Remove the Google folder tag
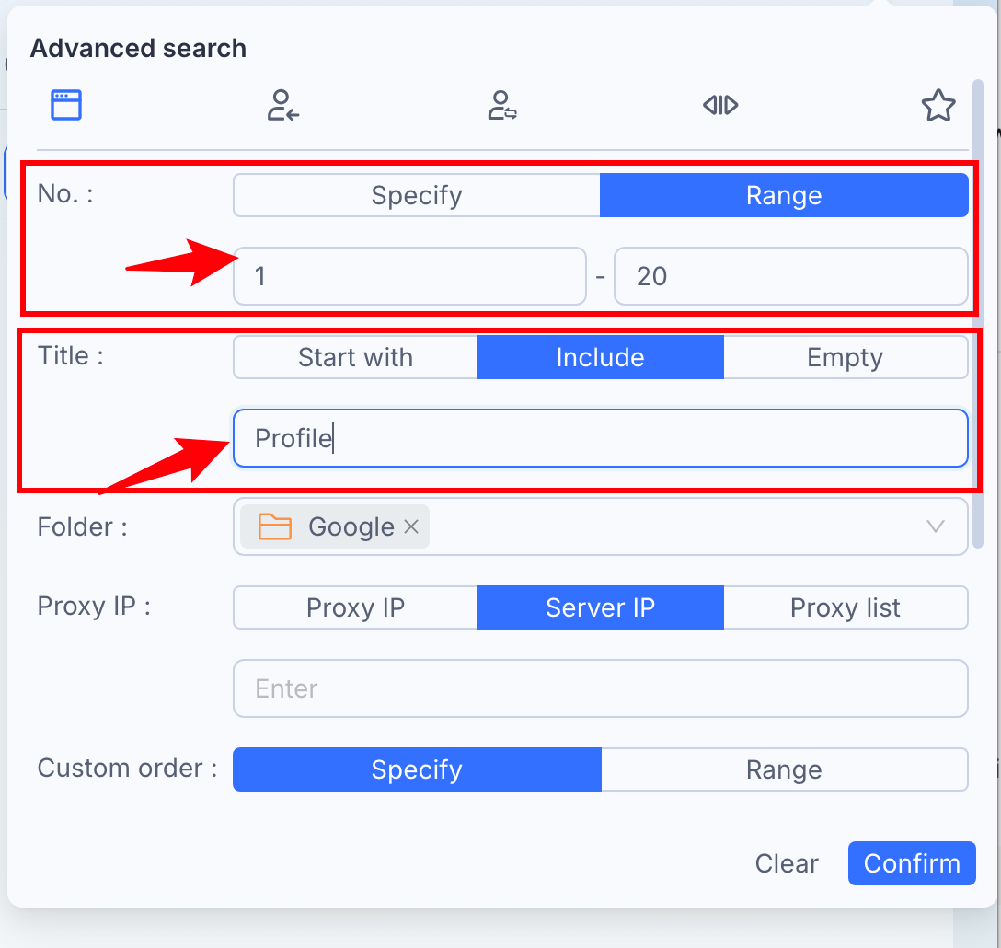Screen dimensions: 1001x948 pyautogui.click(x=412, y=527)
